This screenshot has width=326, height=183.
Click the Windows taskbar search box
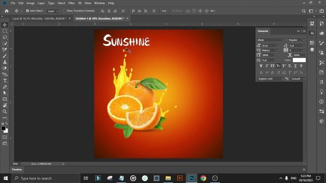tap(46, 178)
